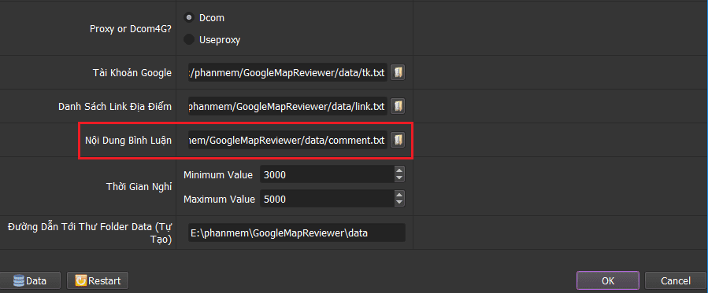The width and height of the screenshot is (708, 293).
Task: Browse file for Danh Sách Link Địa Điểm
Action: tap(398, 106)
